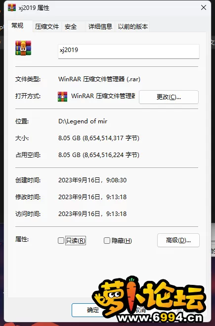
Task: Click the file name field showing xj2019
Action: (129, 52)
